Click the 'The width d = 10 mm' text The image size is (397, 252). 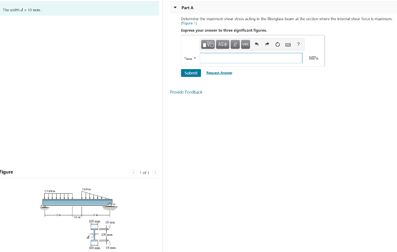click(22, 10)
